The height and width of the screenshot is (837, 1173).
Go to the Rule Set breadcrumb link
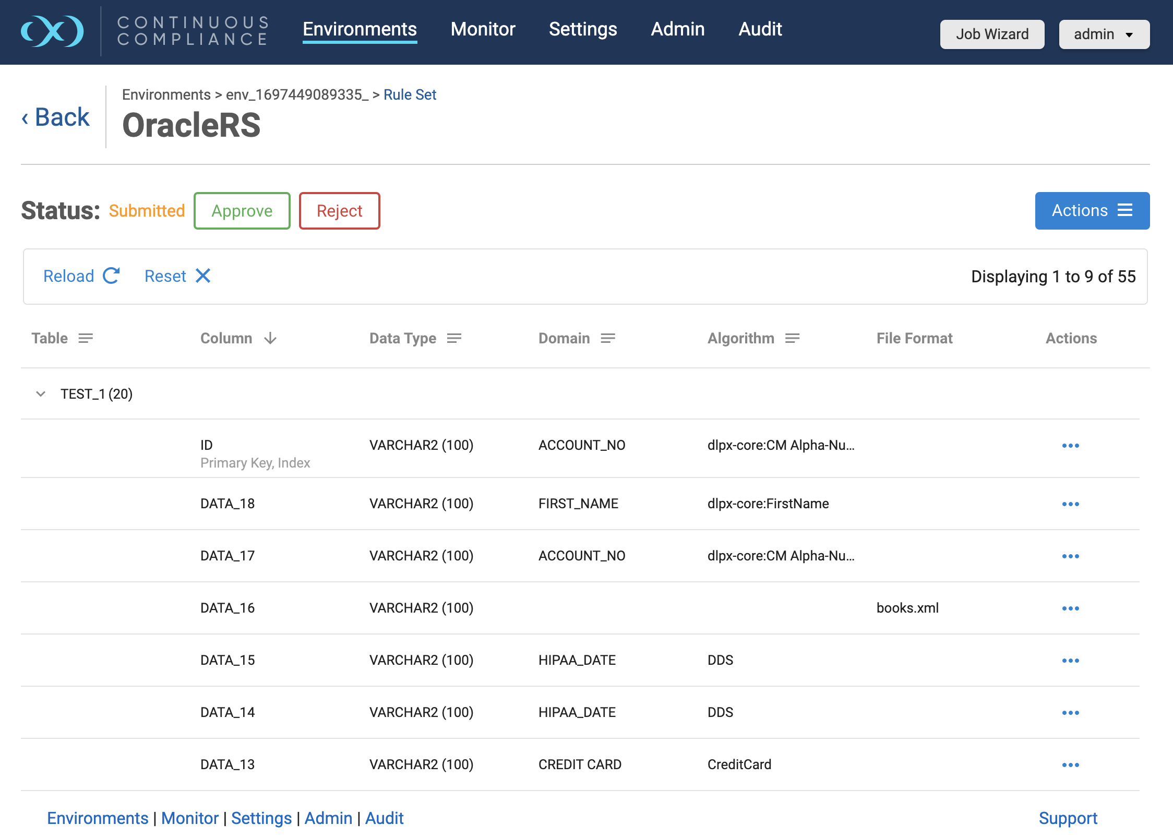click(x=410, y=94)
